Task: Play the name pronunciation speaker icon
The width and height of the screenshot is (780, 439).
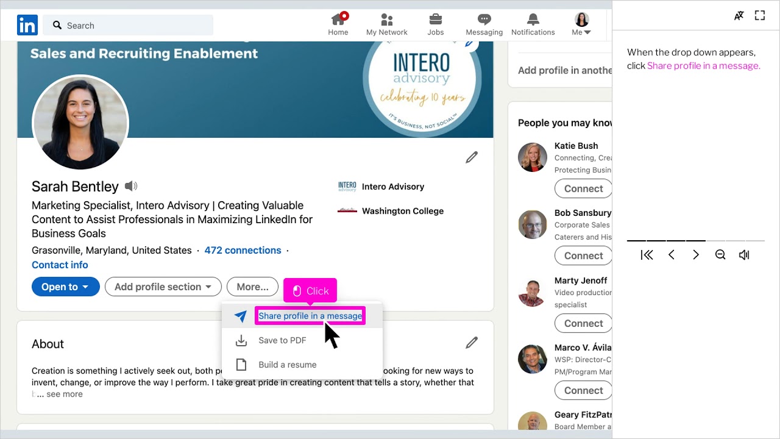Action: (x=131, y=186)
